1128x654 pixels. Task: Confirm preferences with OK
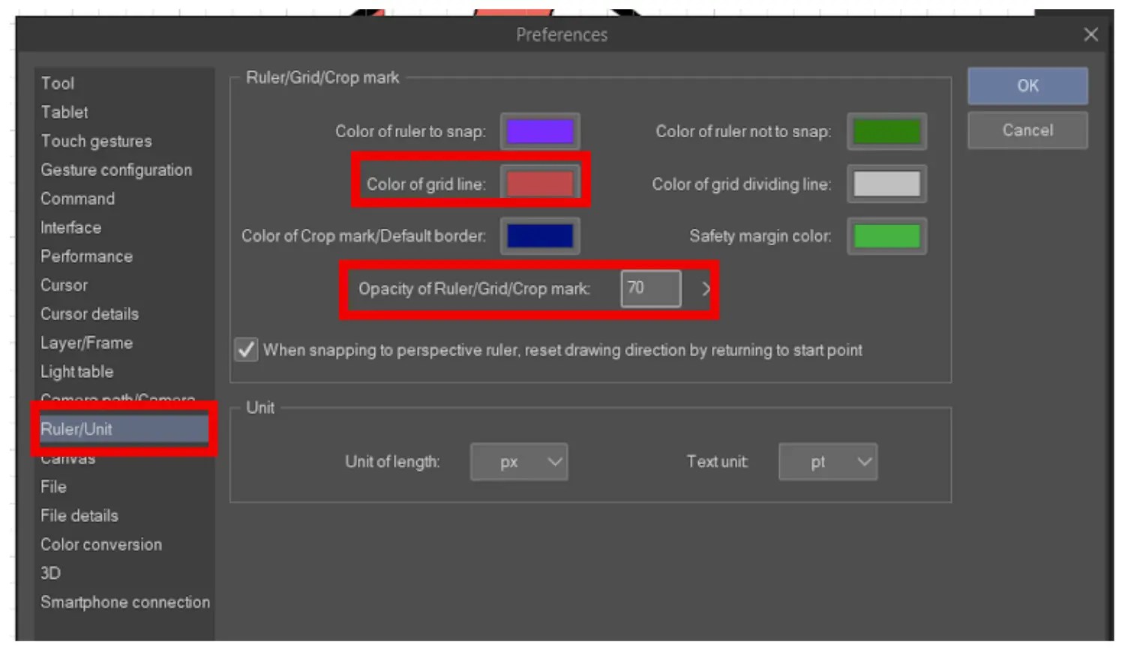click(1027, 85)
